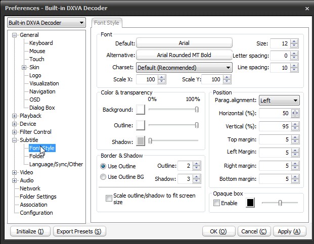Select Folder Settings in the tree
Screen dimensions: 314x244
coord(38,197)
